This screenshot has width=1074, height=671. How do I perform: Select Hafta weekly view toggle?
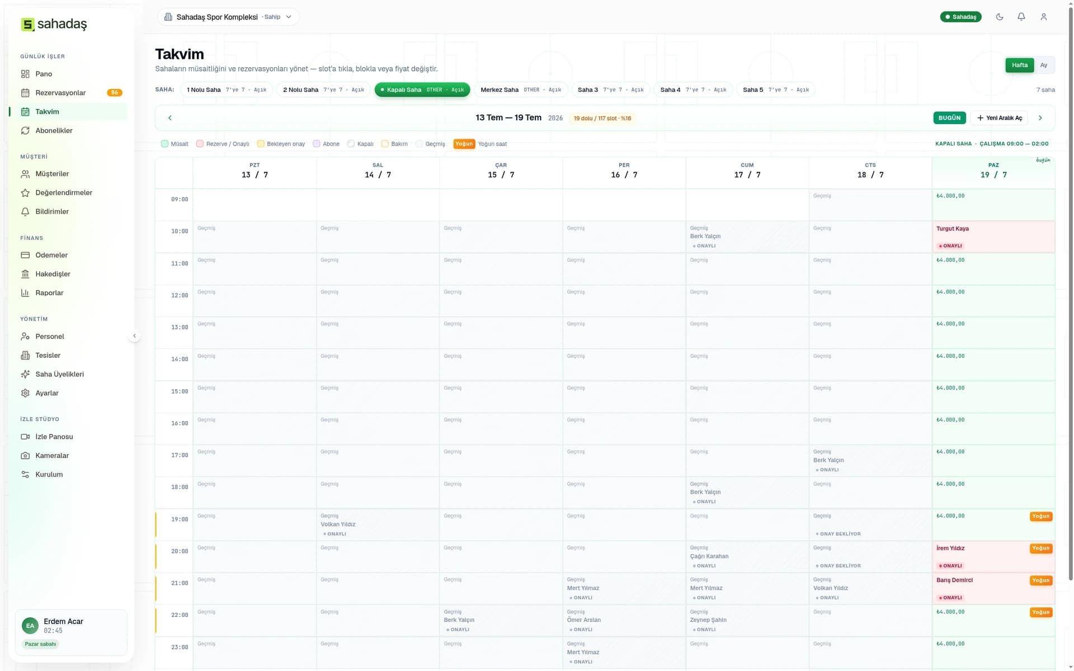[x=1020, y=65]
